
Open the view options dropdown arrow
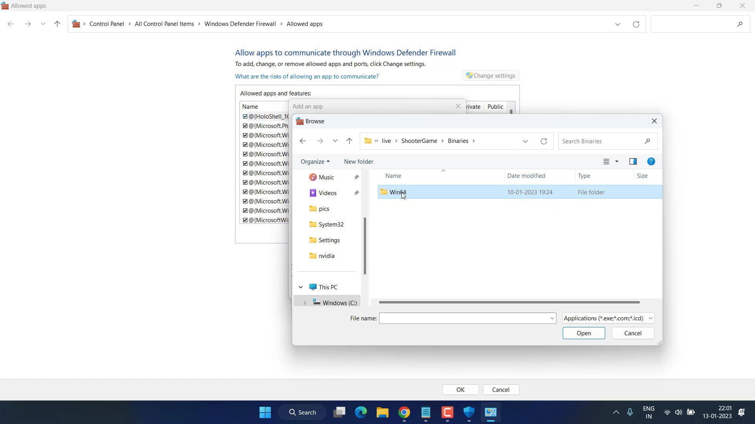click(x=617, y=161)
